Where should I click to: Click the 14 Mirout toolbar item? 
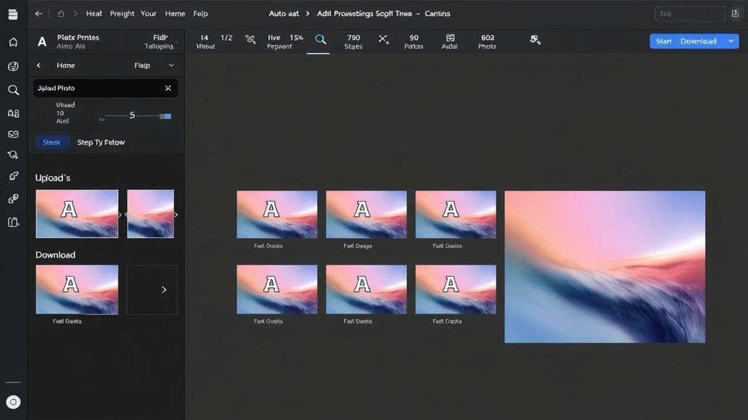[x=205, y=42]
